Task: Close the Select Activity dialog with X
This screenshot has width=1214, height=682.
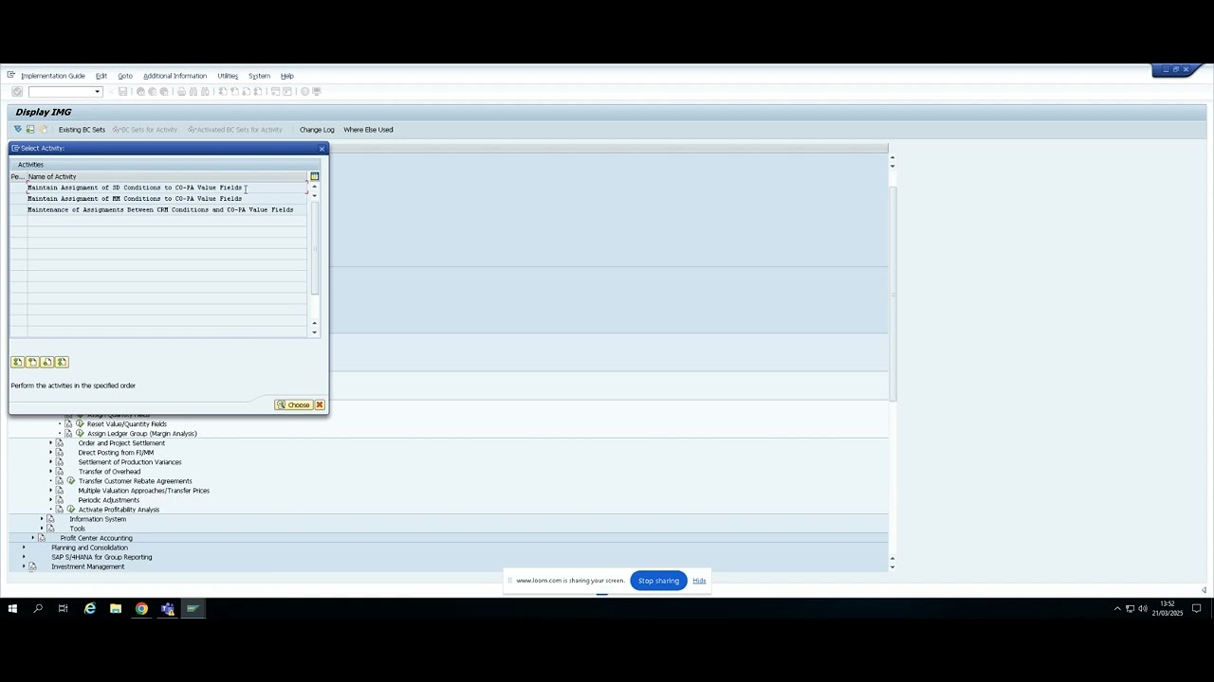Action: coord(322,149)
